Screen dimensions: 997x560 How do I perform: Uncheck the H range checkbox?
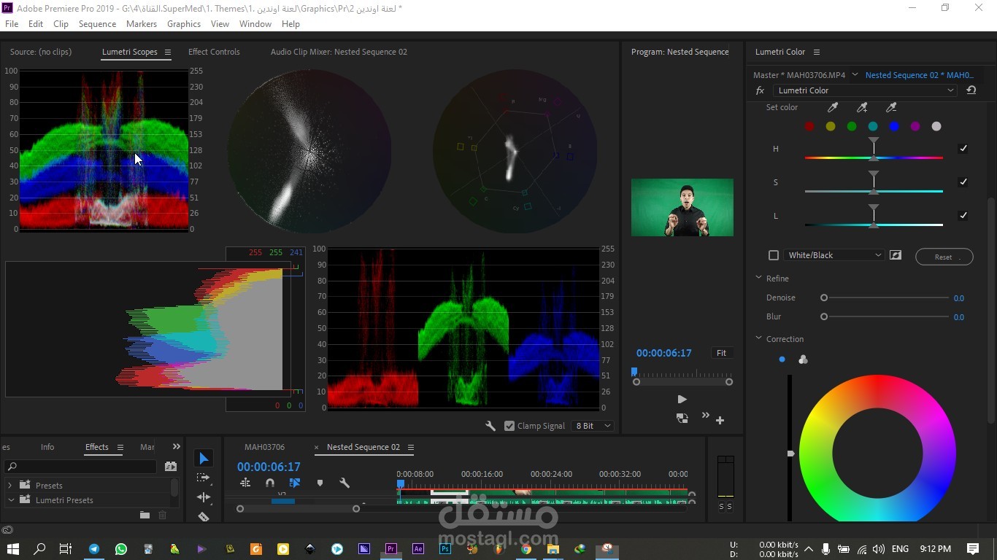coord(963,149)
